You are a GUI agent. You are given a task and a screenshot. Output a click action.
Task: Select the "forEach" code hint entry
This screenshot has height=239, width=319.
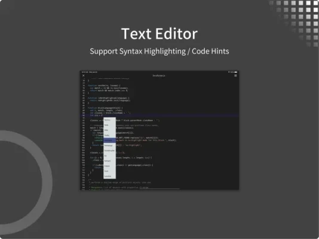pyautogui.click(x=109, y=161)
